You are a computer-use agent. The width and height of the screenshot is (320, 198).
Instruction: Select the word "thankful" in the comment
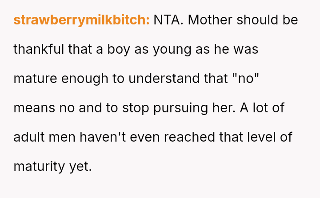pos(39,49)
